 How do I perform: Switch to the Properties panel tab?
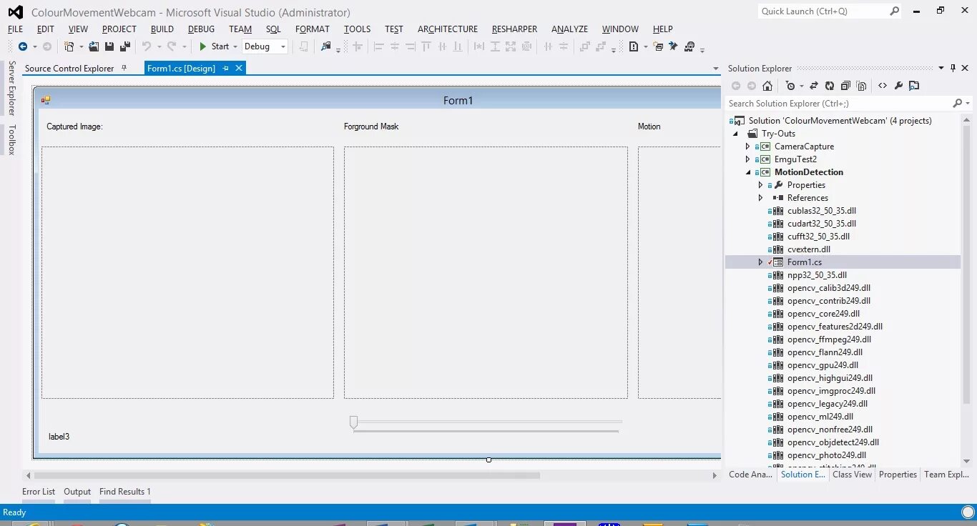898,475
